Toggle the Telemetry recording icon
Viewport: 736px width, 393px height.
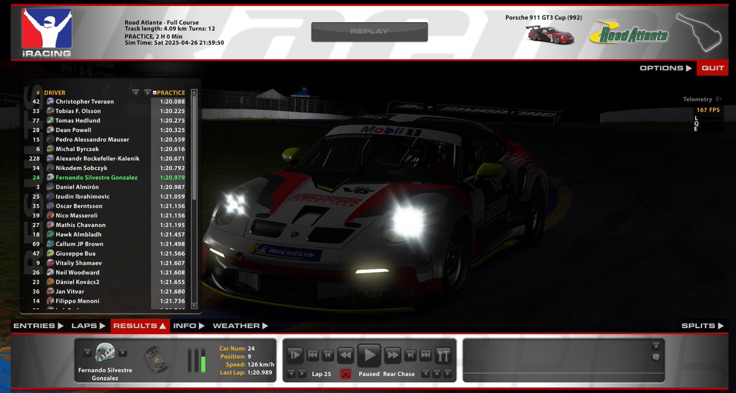(719, 99)
